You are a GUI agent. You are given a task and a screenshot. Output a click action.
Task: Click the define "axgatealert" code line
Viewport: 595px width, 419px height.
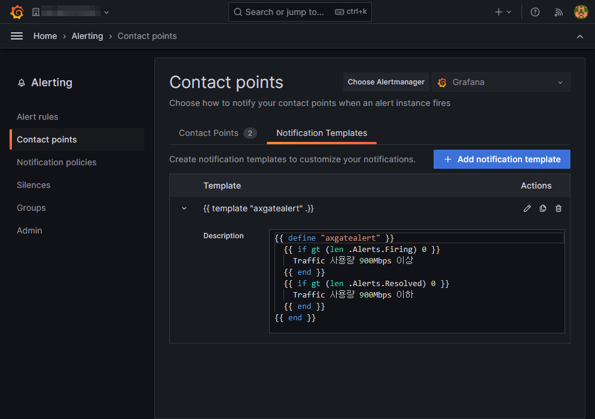[334, 238]
